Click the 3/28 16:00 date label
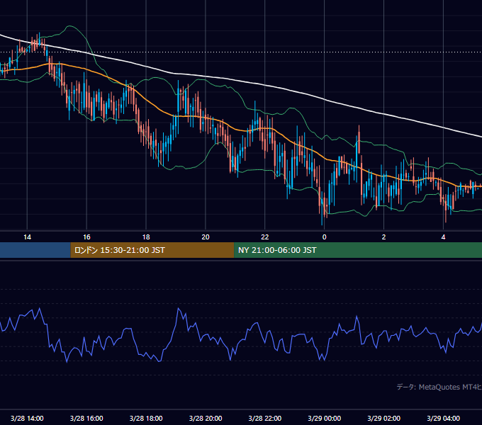 point(86,418)
